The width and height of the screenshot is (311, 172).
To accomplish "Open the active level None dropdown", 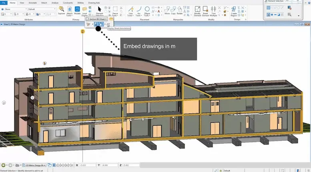I will click(x=16, y=9).
